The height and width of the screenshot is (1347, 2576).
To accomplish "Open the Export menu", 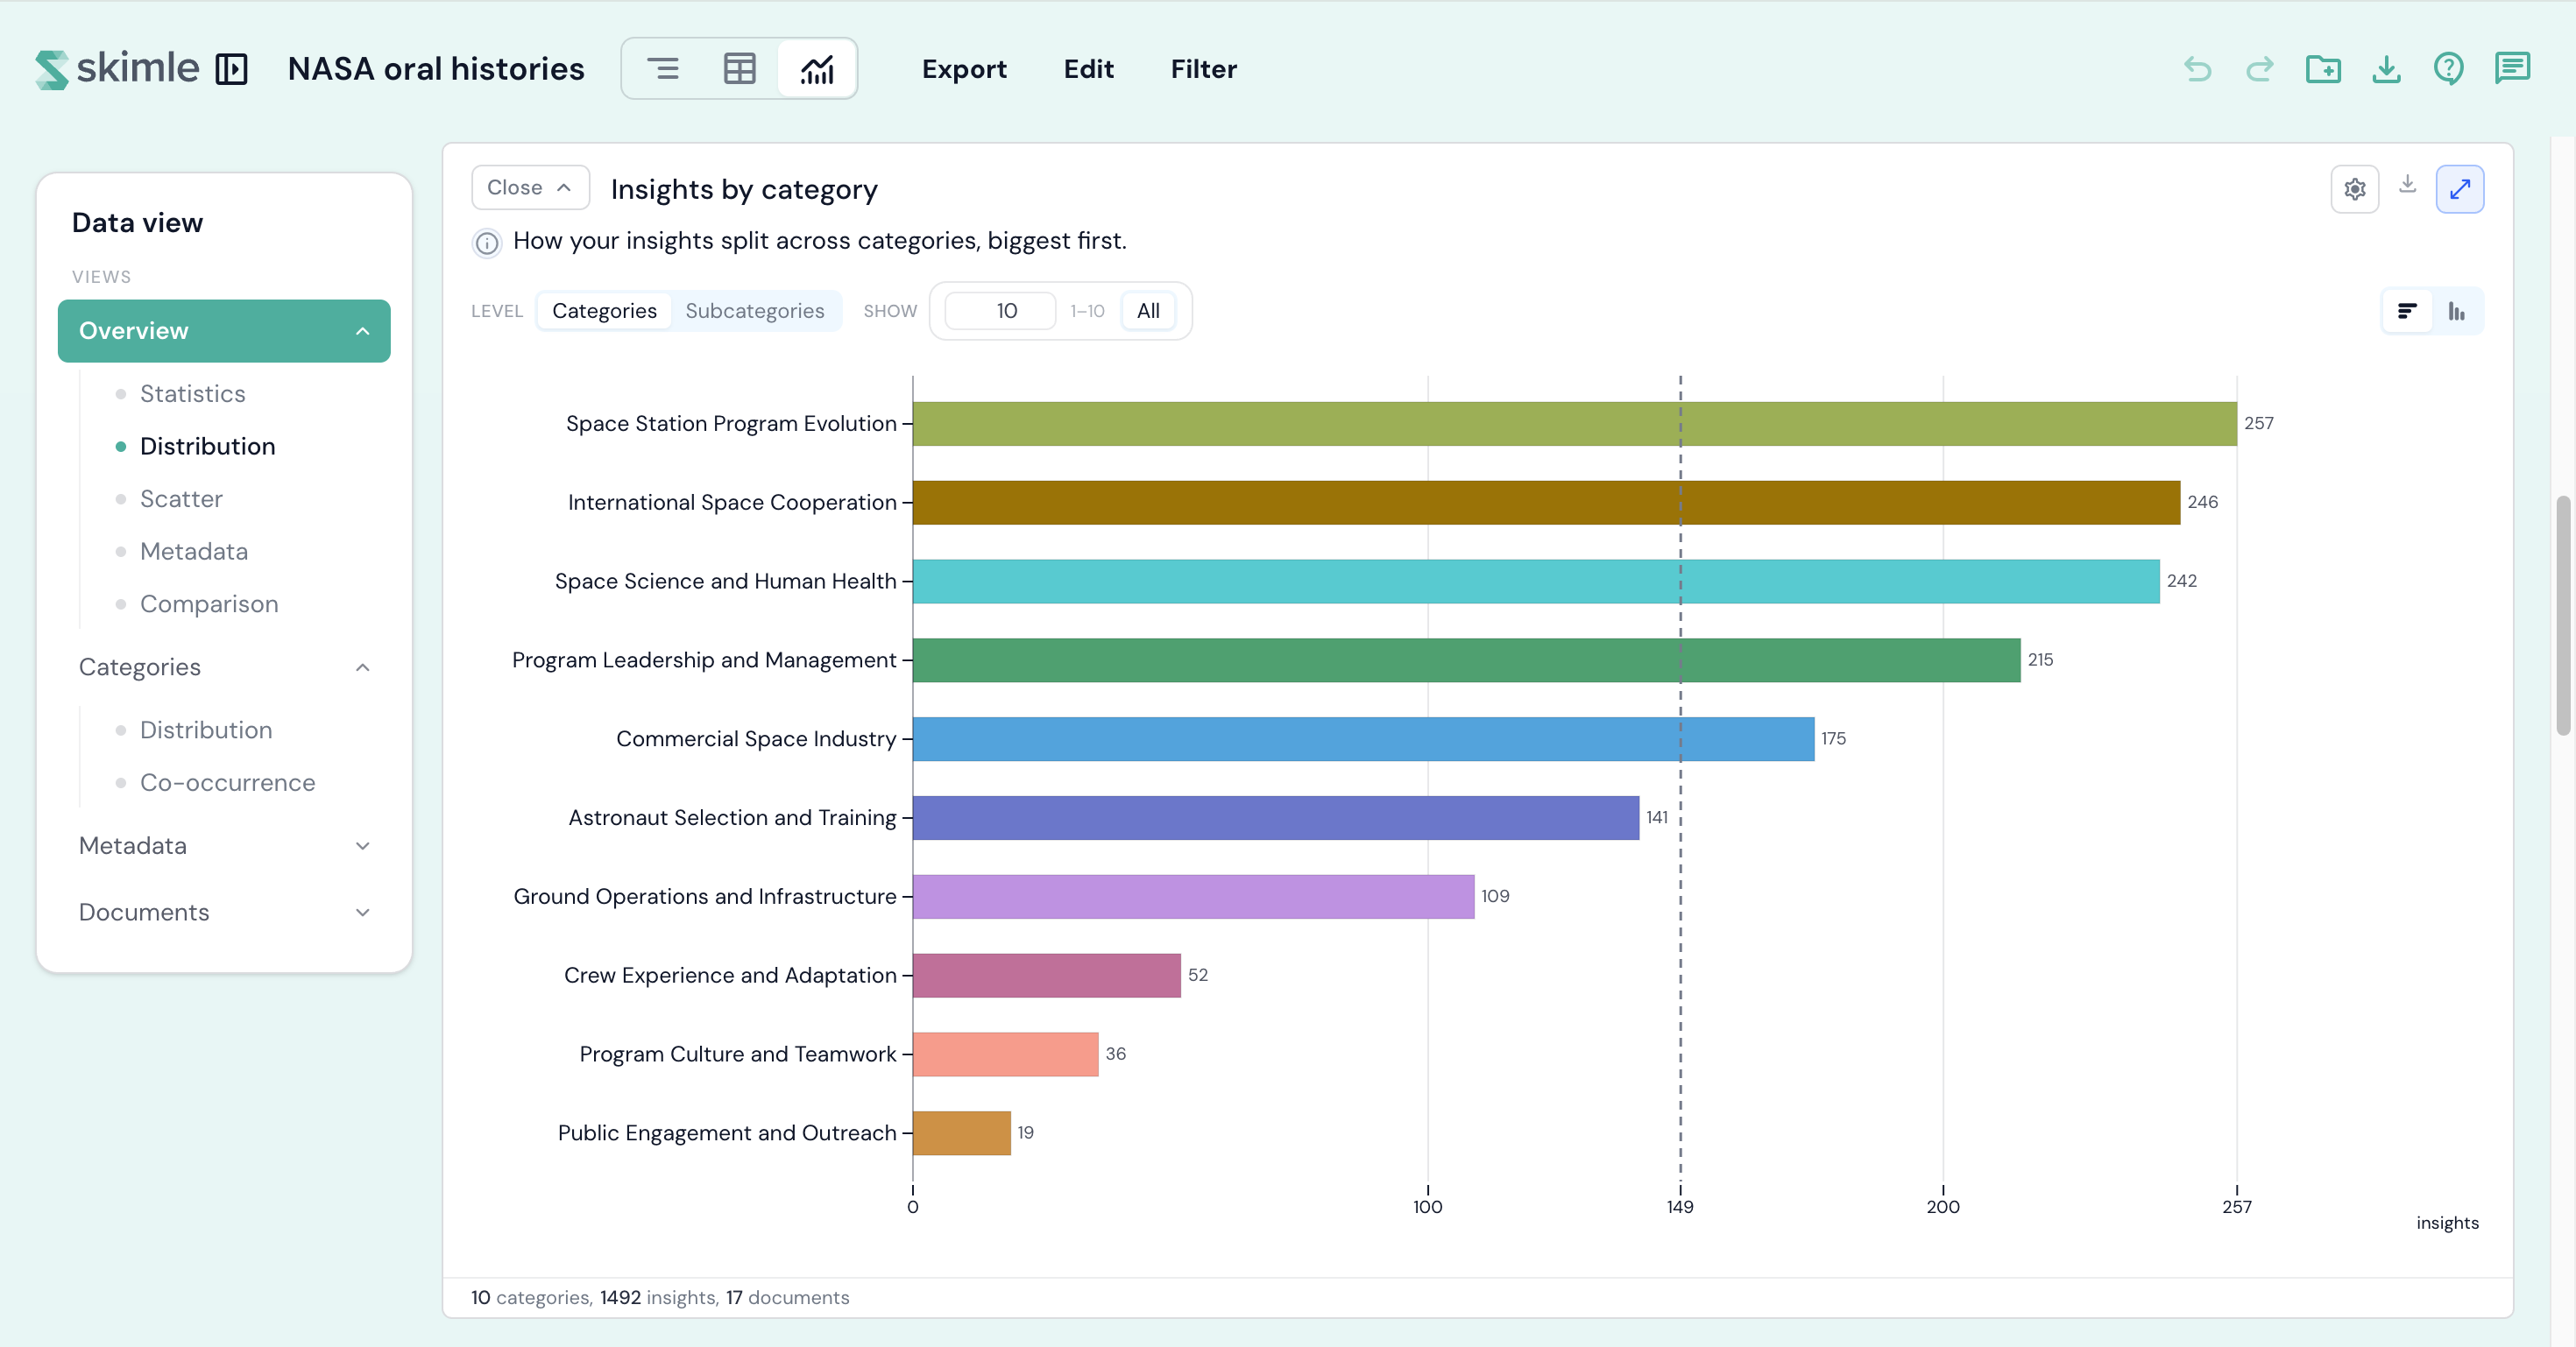I will 964,69.
